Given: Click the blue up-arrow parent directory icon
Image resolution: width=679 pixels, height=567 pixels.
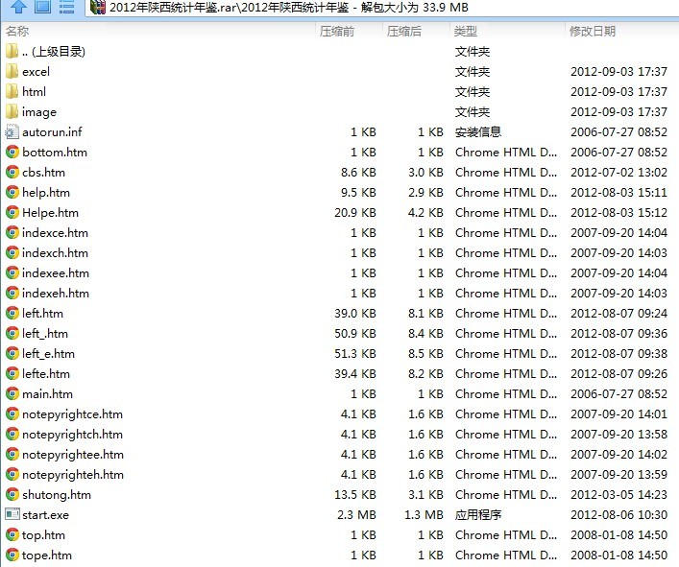Looking at the screenshot, I should point(18,6).
